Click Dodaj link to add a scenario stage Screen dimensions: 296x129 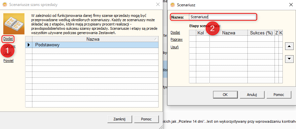click(175, 32)
